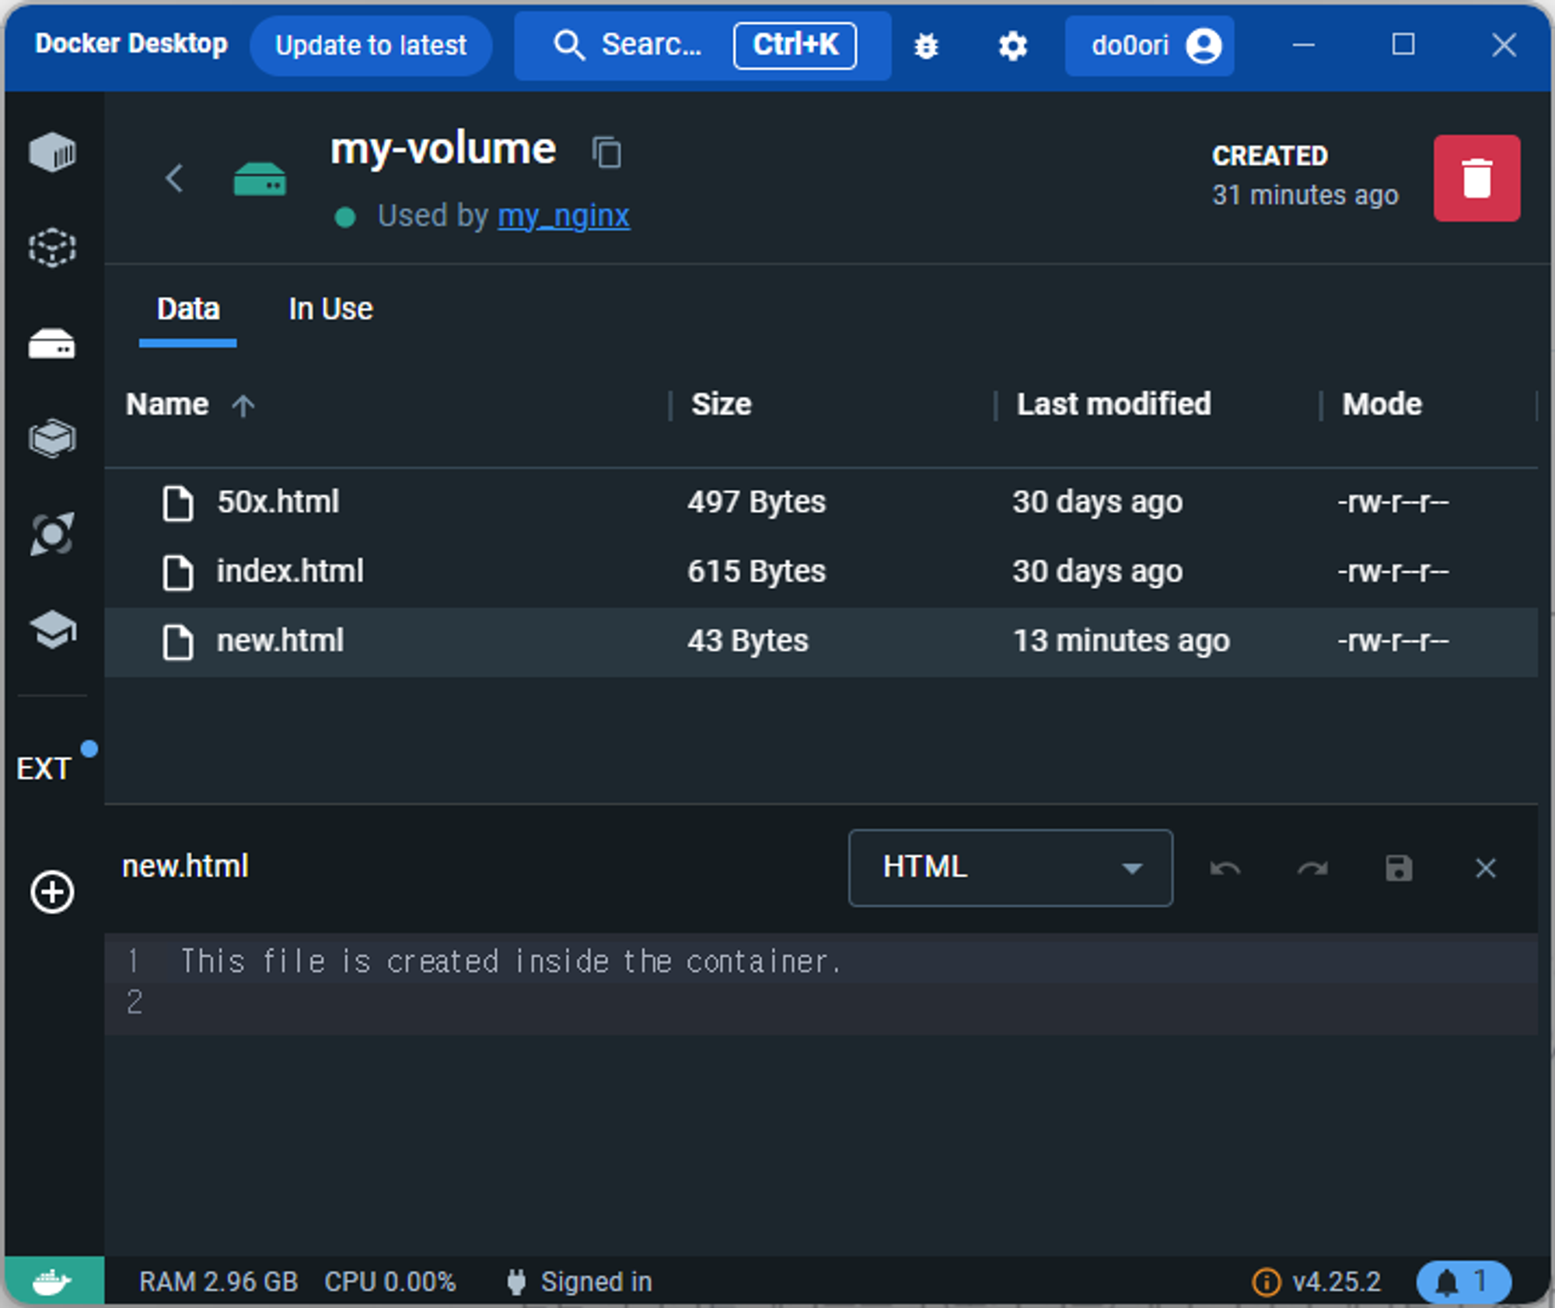The image size is (1555, 1308).
Task: Open the Docker Scout view in sidebar
Action: (52, 534)
